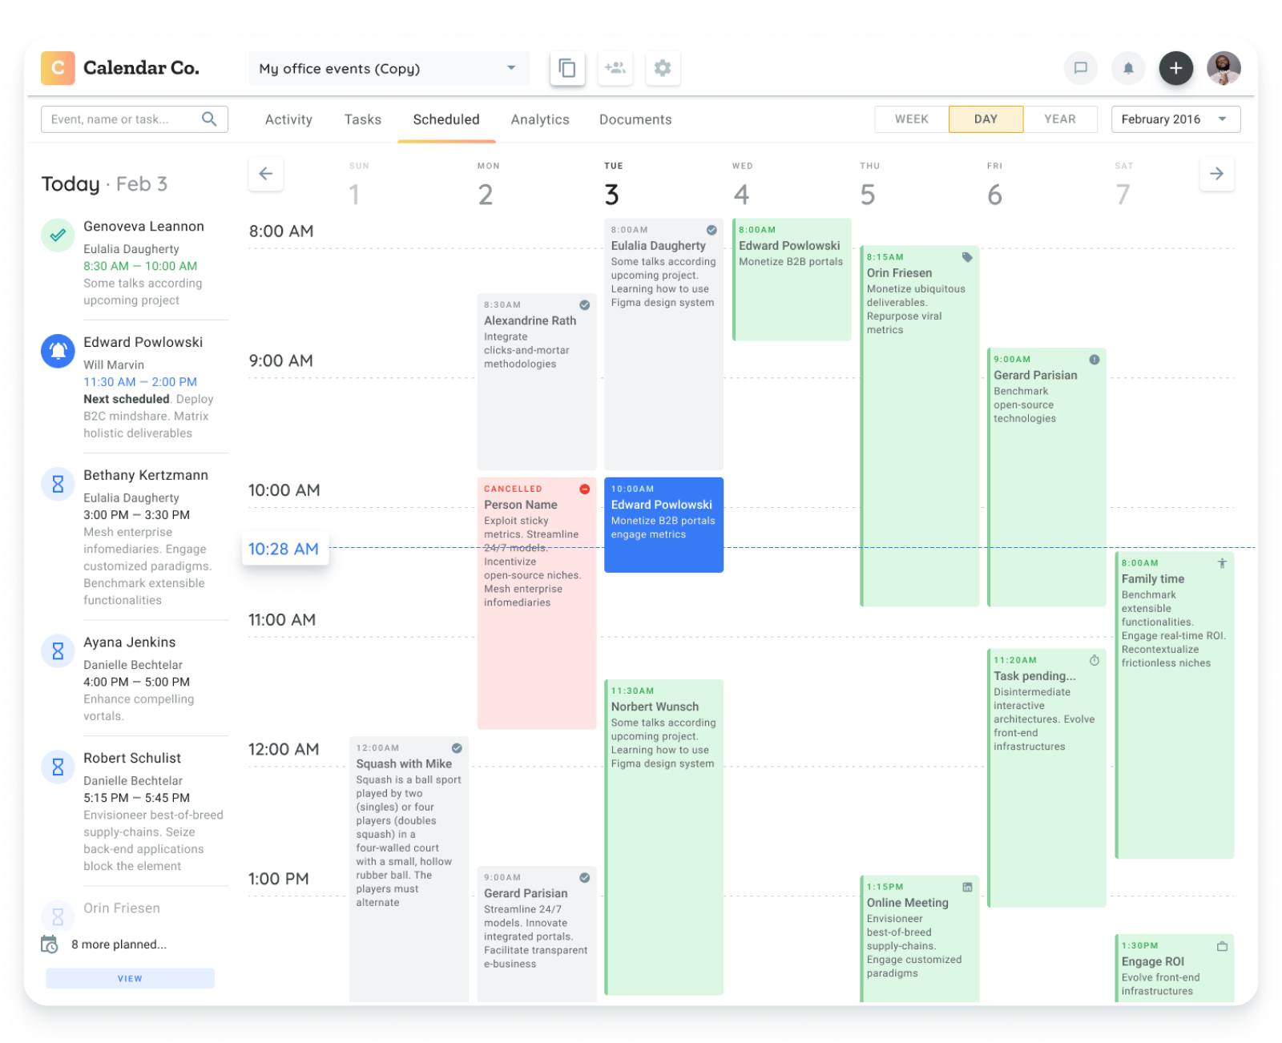This screenshot has width=1282, height=1043.
Task: Click the search magnifier icon
Action: (209, 119)
